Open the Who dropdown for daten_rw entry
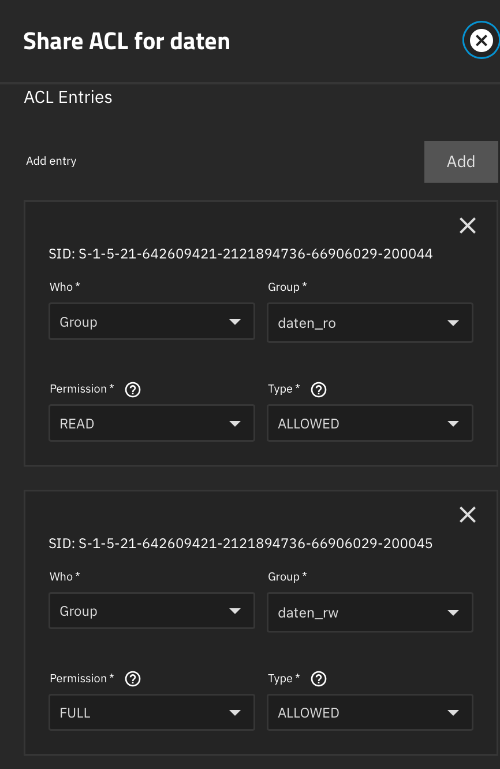Image resolution: width=500 pixels, height=769 pixels. click(x=152, y=611)
